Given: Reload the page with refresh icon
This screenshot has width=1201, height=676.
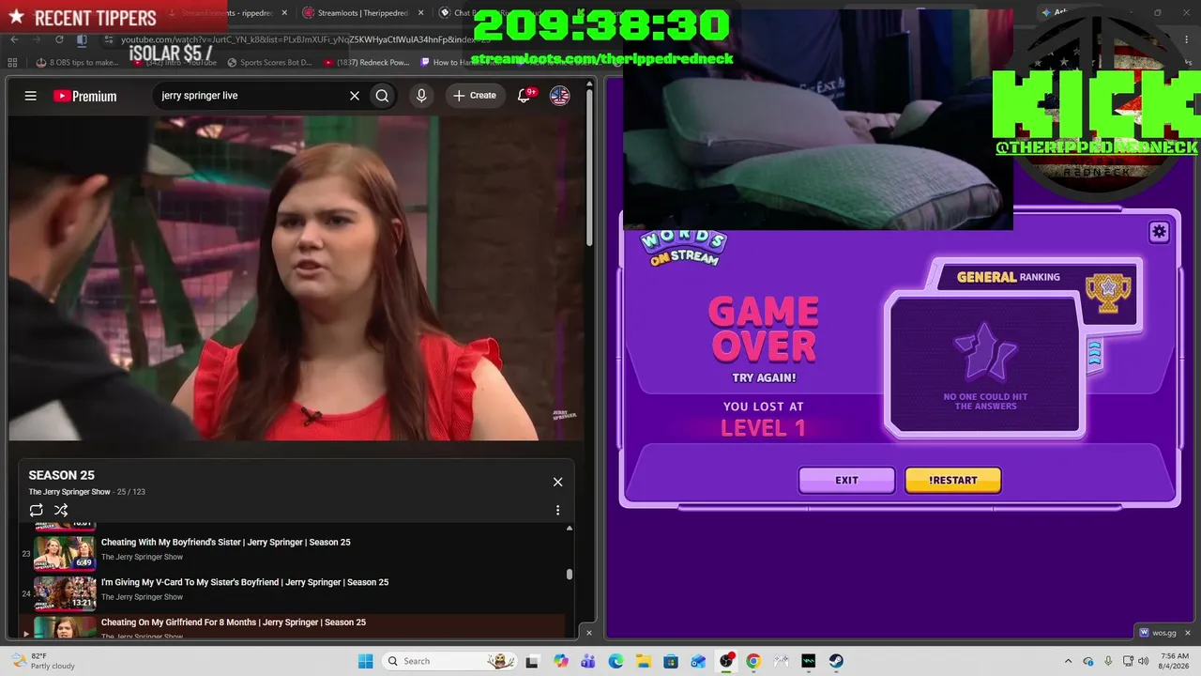Looking at the screenshot, I should [59, 39].
